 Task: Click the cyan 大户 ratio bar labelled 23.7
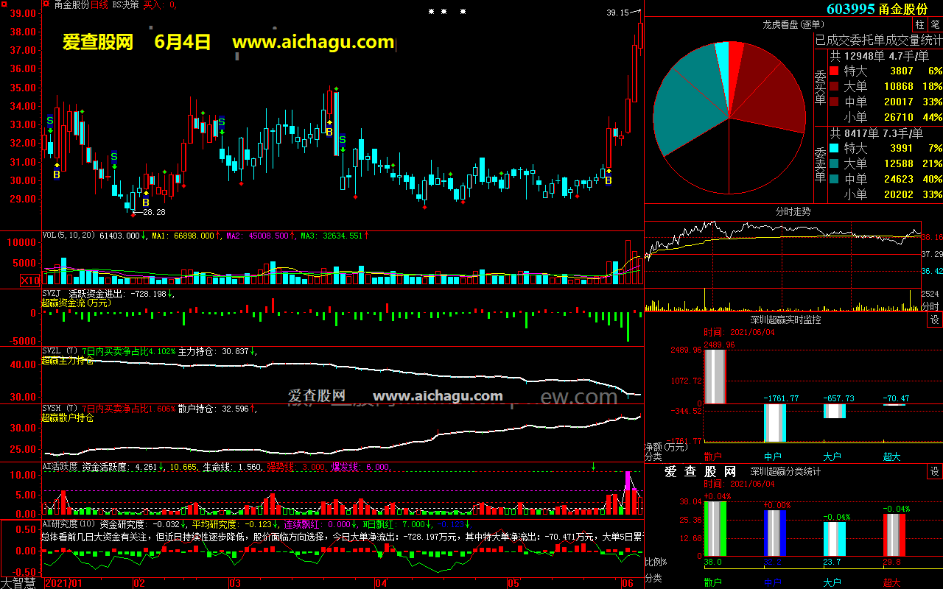click(835, 539)
